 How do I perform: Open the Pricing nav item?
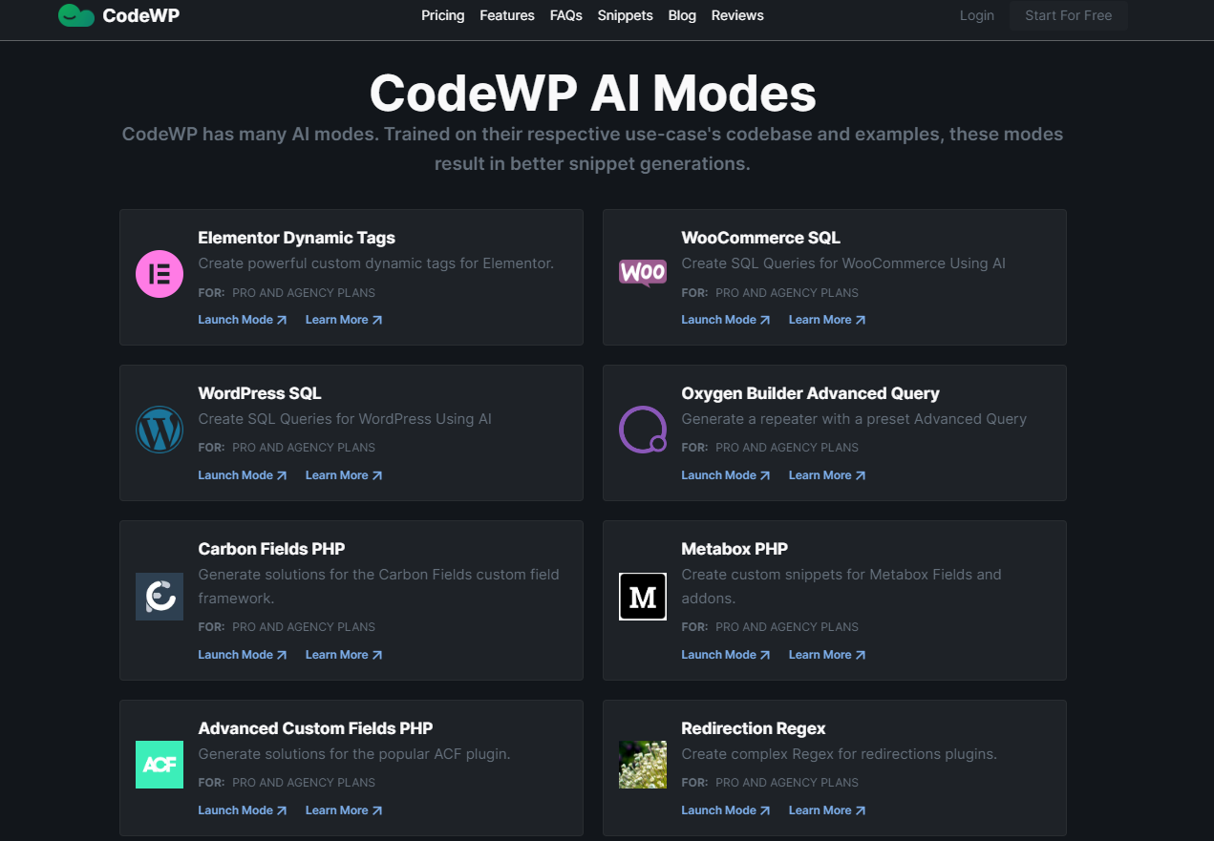tap(443, 15)
